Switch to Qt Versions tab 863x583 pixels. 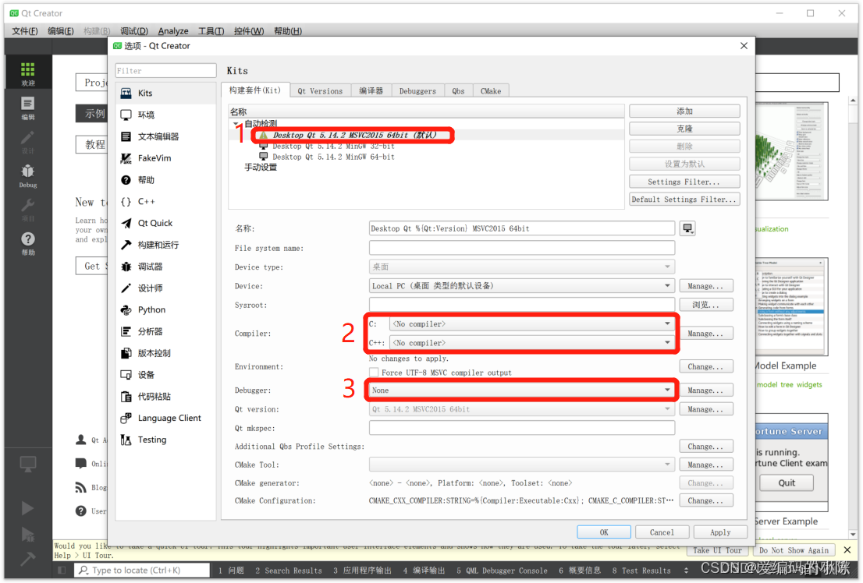[320, 90]
